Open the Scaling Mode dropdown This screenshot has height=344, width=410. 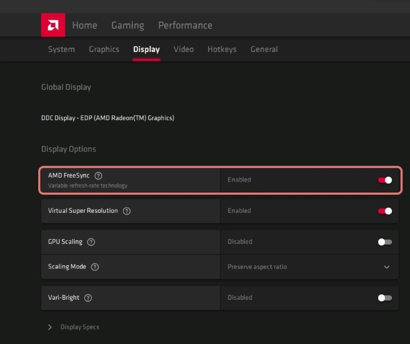tap(309, 267)
